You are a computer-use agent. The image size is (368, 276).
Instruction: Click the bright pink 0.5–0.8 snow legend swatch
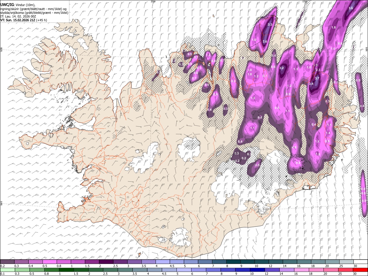click(x=50, y=262)
